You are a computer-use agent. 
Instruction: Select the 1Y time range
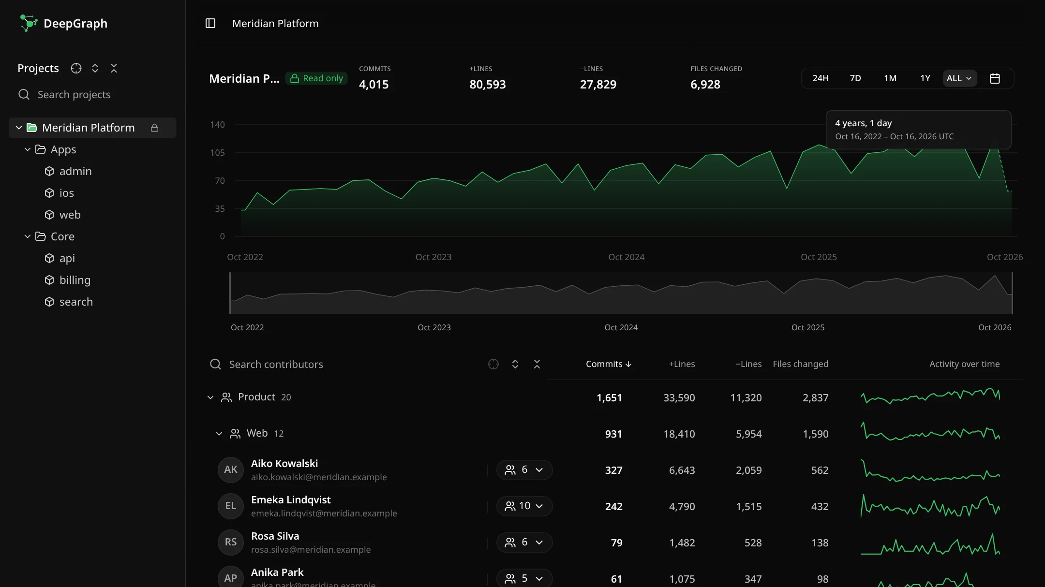(925, 78)
